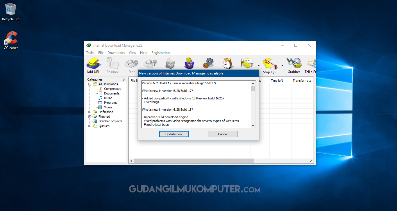Viewport: 397px width, 211px height.
Task: Select the Unfinished folder label
Action: [106, 112]
